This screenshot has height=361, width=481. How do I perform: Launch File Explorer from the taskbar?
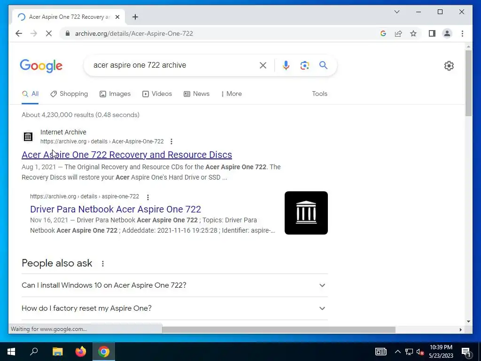coord(57,352)
